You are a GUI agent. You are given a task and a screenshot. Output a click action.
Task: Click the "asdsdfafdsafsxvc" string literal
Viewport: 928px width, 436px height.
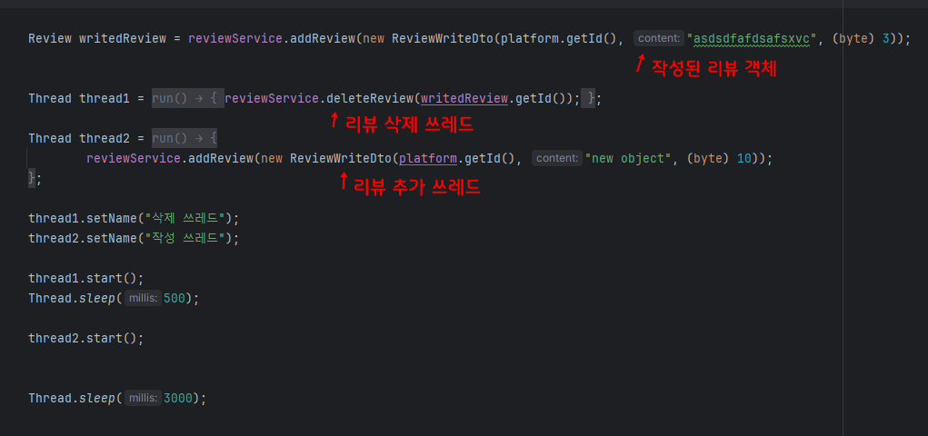753,39
